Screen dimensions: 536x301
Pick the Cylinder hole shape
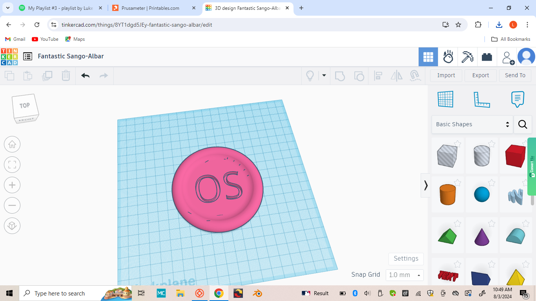[482, 156]
